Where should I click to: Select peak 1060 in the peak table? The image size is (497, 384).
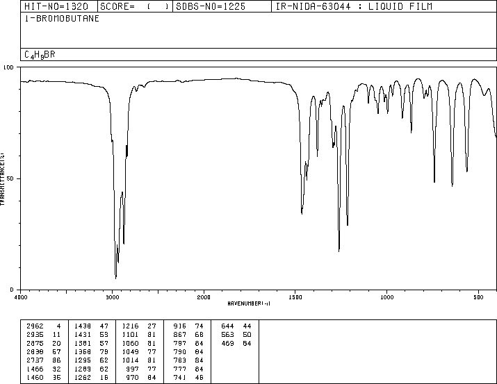[x=130, y=344]
